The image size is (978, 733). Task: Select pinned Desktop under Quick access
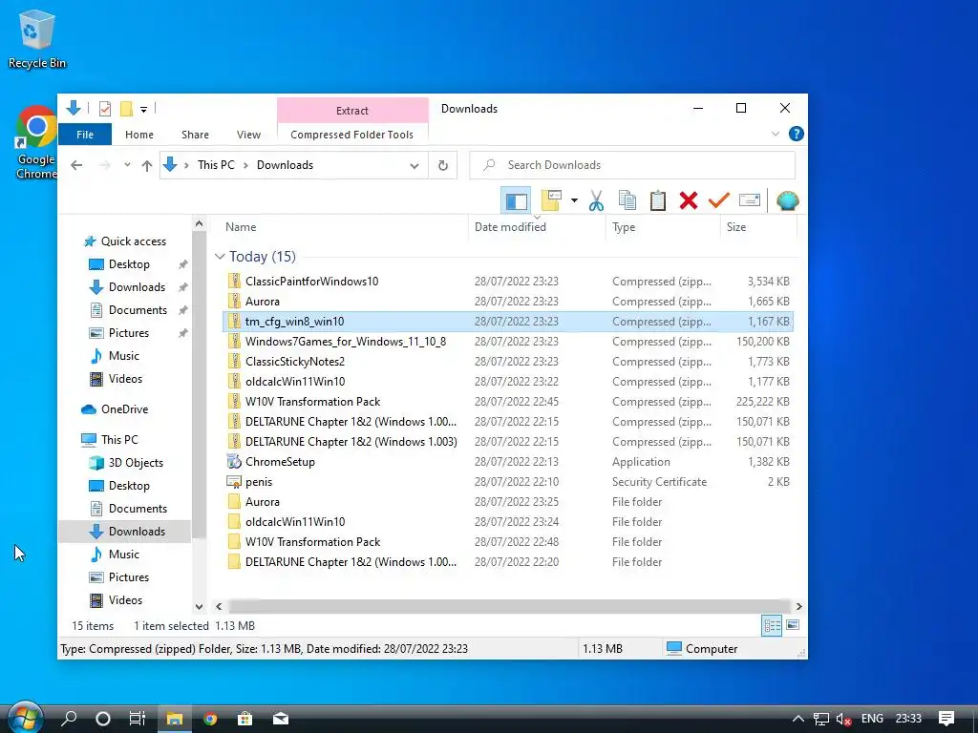(129, 264)
